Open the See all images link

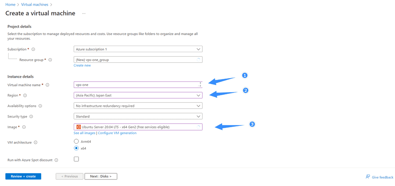84,133
